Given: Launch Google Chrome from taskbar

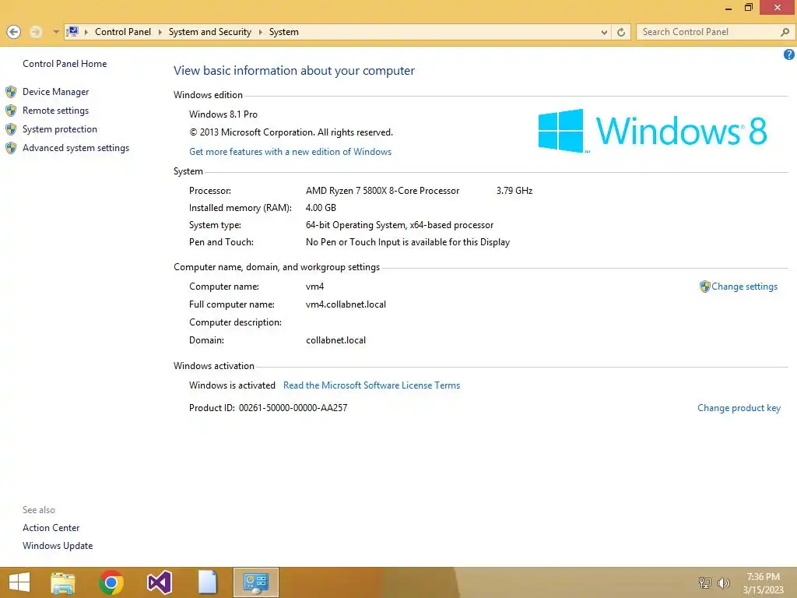Looking at the screenshot, I should coord(111,582).
